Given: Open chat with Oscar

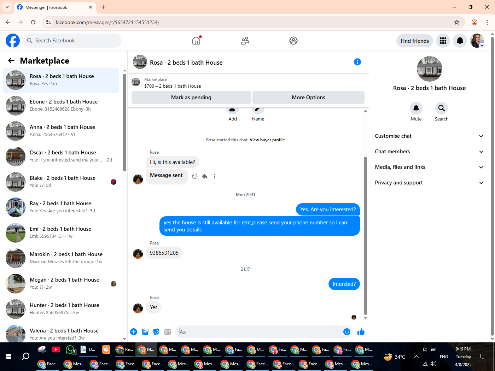Looking at the screenshot, I should click(x=61, y=156).
